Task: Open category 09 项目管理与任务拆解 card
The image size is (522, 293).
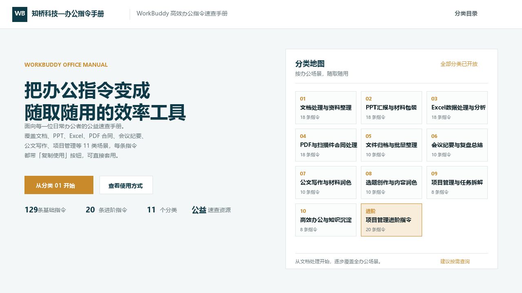Action: (457, 182)
